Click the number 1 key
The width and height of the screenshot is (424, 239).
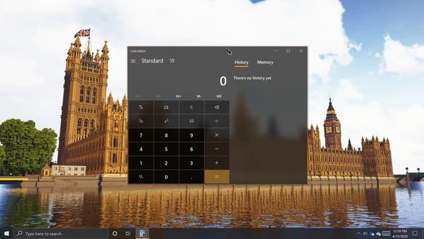[x=141, y=163]
